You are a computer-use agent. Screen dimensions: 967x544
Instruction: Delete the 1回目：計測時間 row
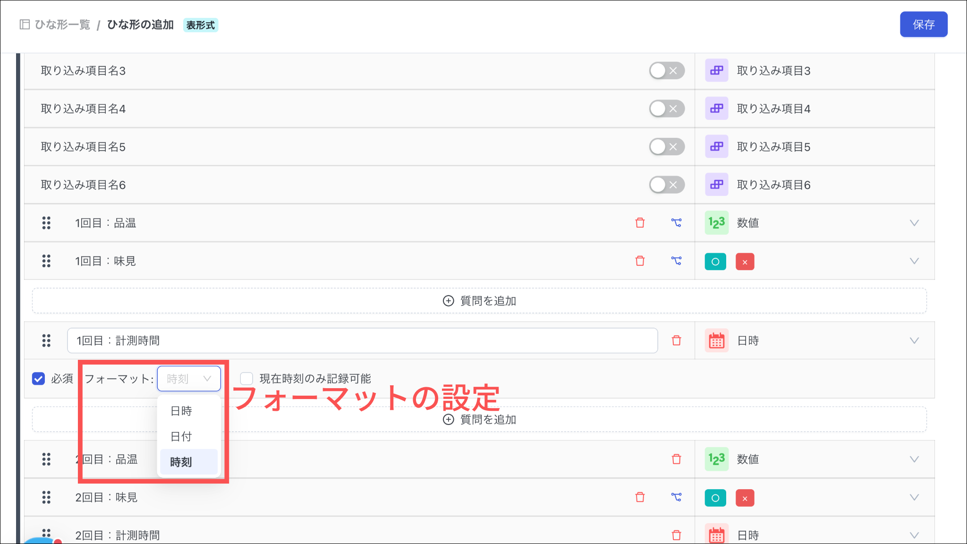click(x=676, y=341)
